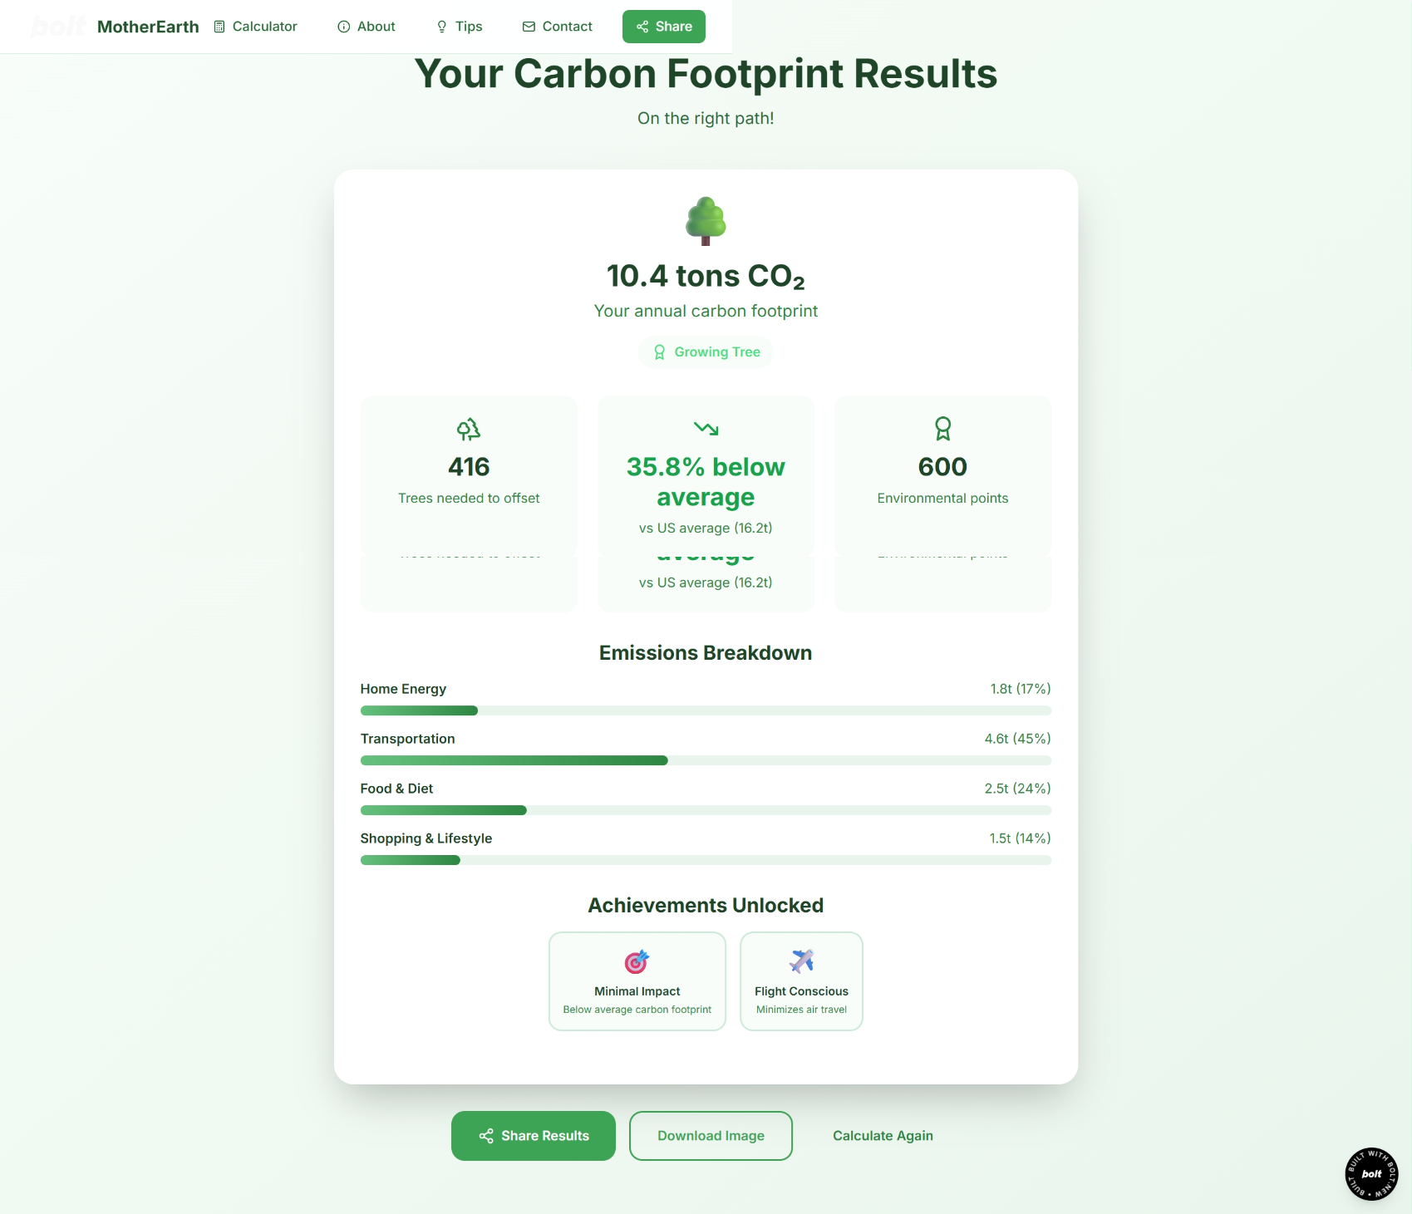
Task: Click the calculator icon in the navbar
Action: point(219,27)
